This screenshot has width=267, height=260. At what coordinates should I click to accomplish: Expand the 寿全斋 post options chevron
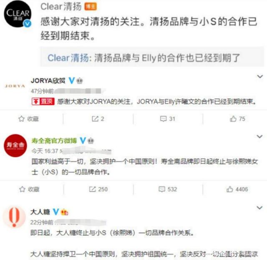click(259, 136)
